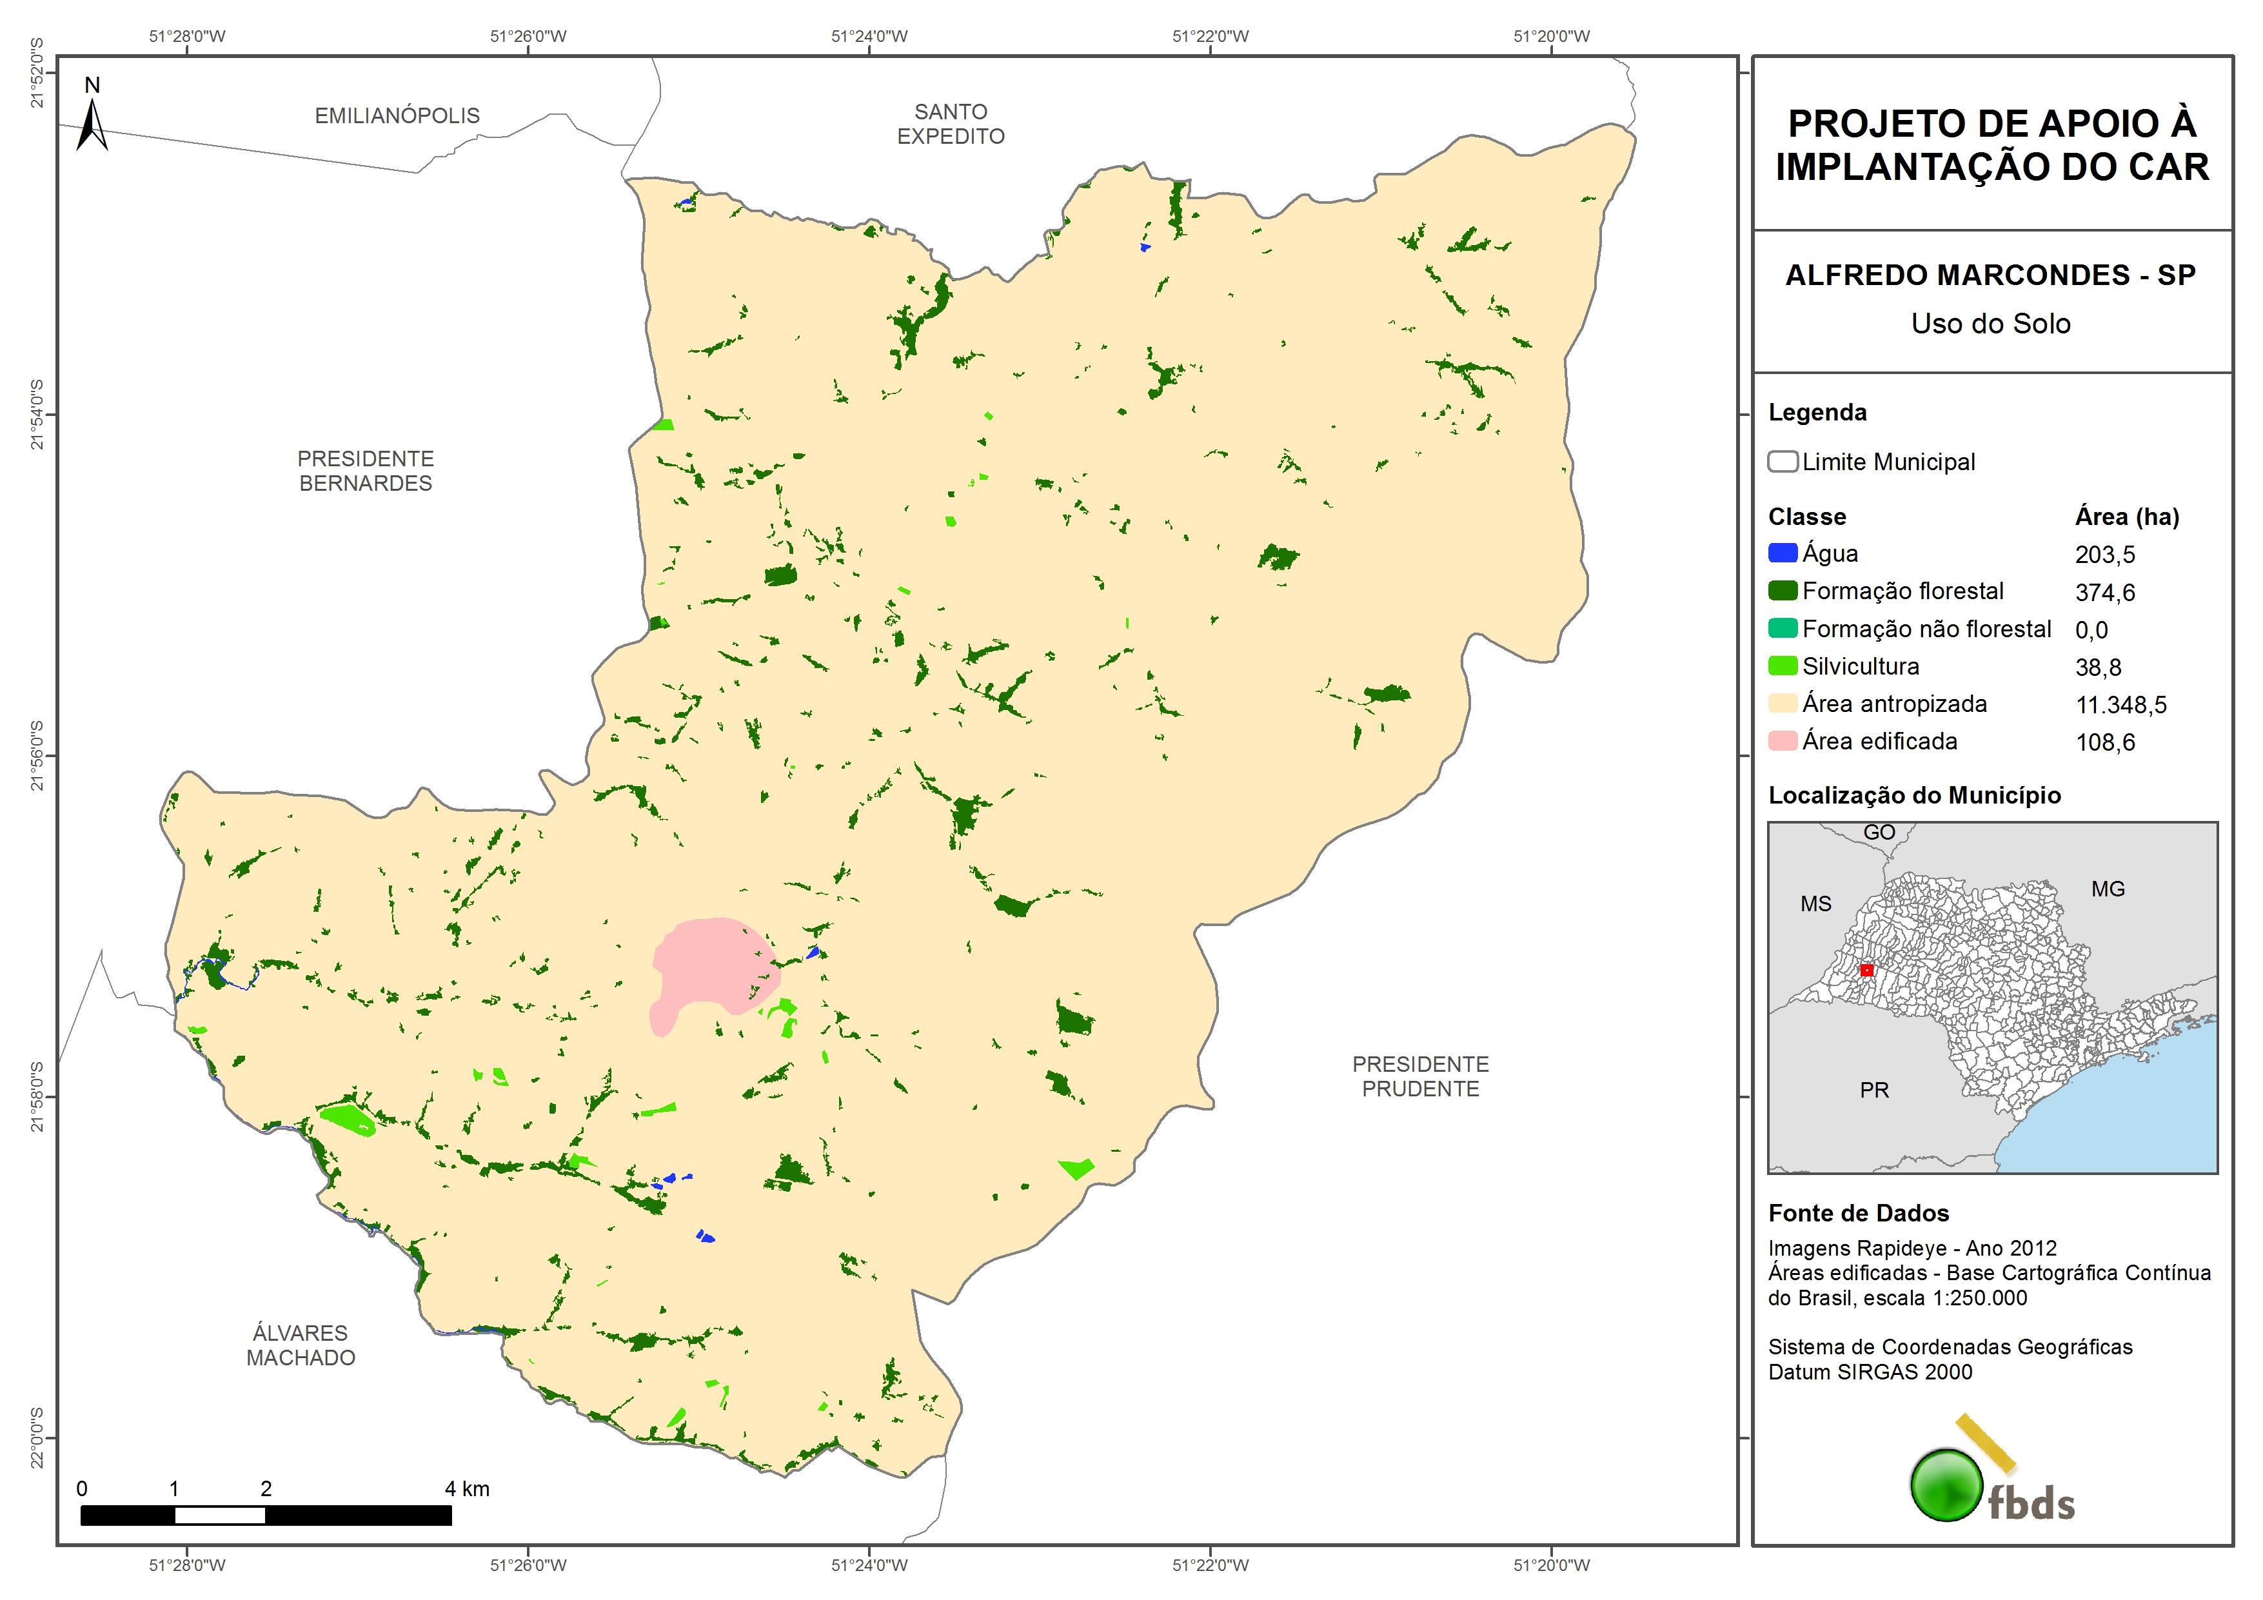2263x1600 pixels.
Task: Click the large bright green silvicultura patch southwest
Action: 348,1119
